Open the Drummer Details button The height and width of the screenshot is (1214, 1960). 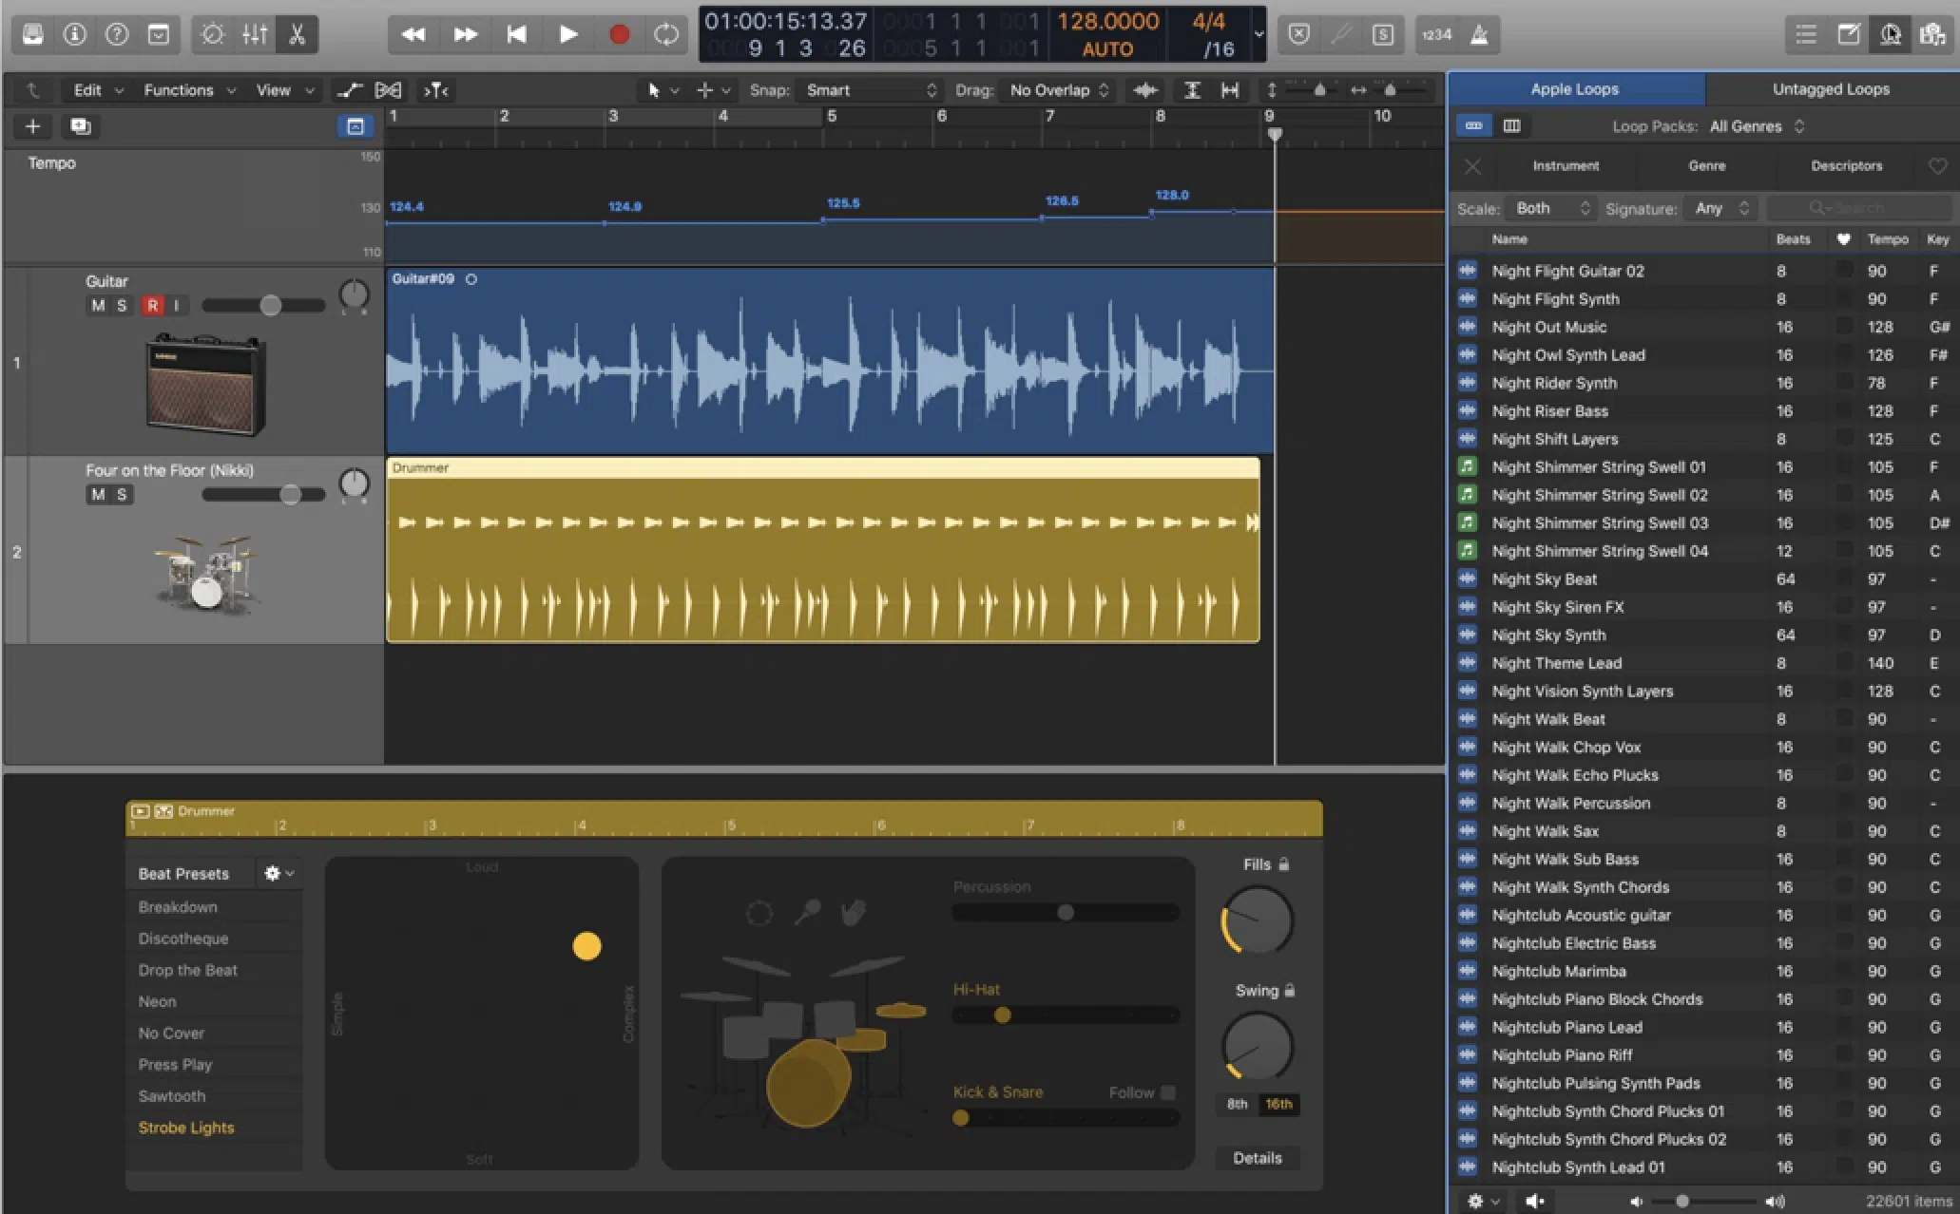(1257, 1158)
